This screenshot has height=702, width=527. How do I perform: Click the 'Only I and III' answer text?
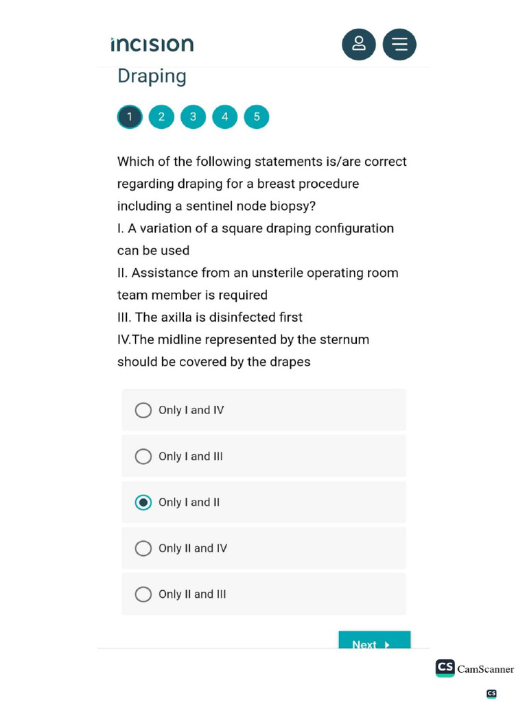[191, 457]
